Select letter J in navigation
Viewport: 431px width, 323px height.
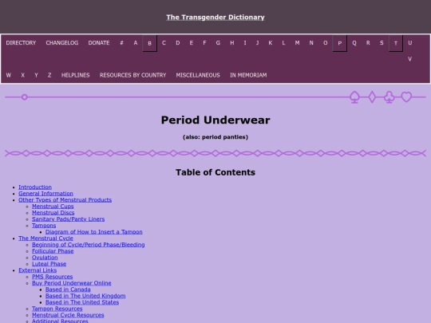pos(257,43)
